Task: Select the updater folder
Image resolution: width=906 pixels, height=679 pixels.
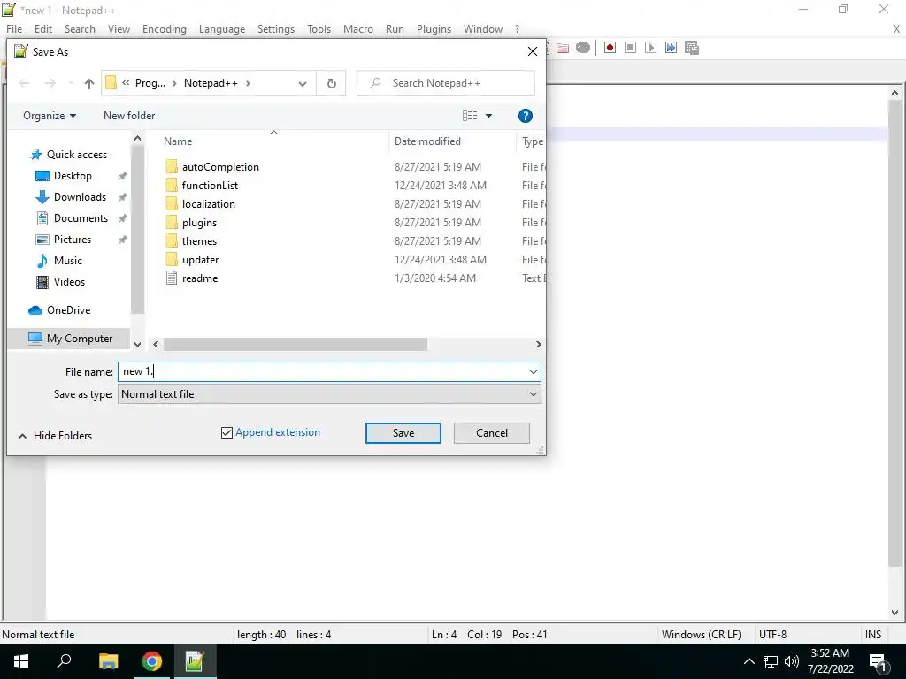Action: click(x=200, y=260)
